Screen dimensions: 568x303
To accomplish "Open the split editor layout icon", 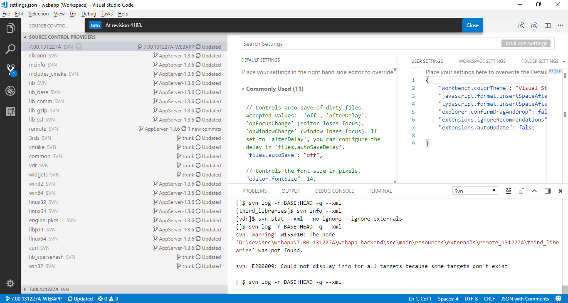I will pos(548,25).
